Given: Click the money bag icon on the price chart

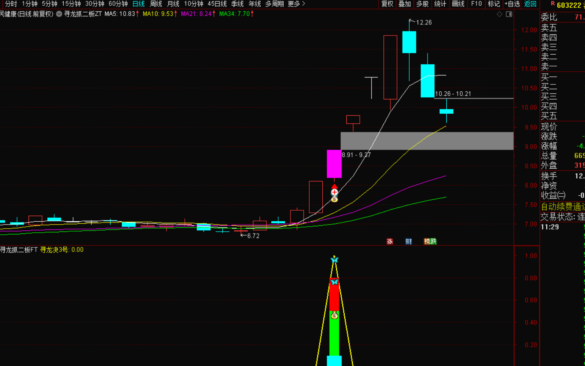Looking at the screenshot, I should click(335, 199).
